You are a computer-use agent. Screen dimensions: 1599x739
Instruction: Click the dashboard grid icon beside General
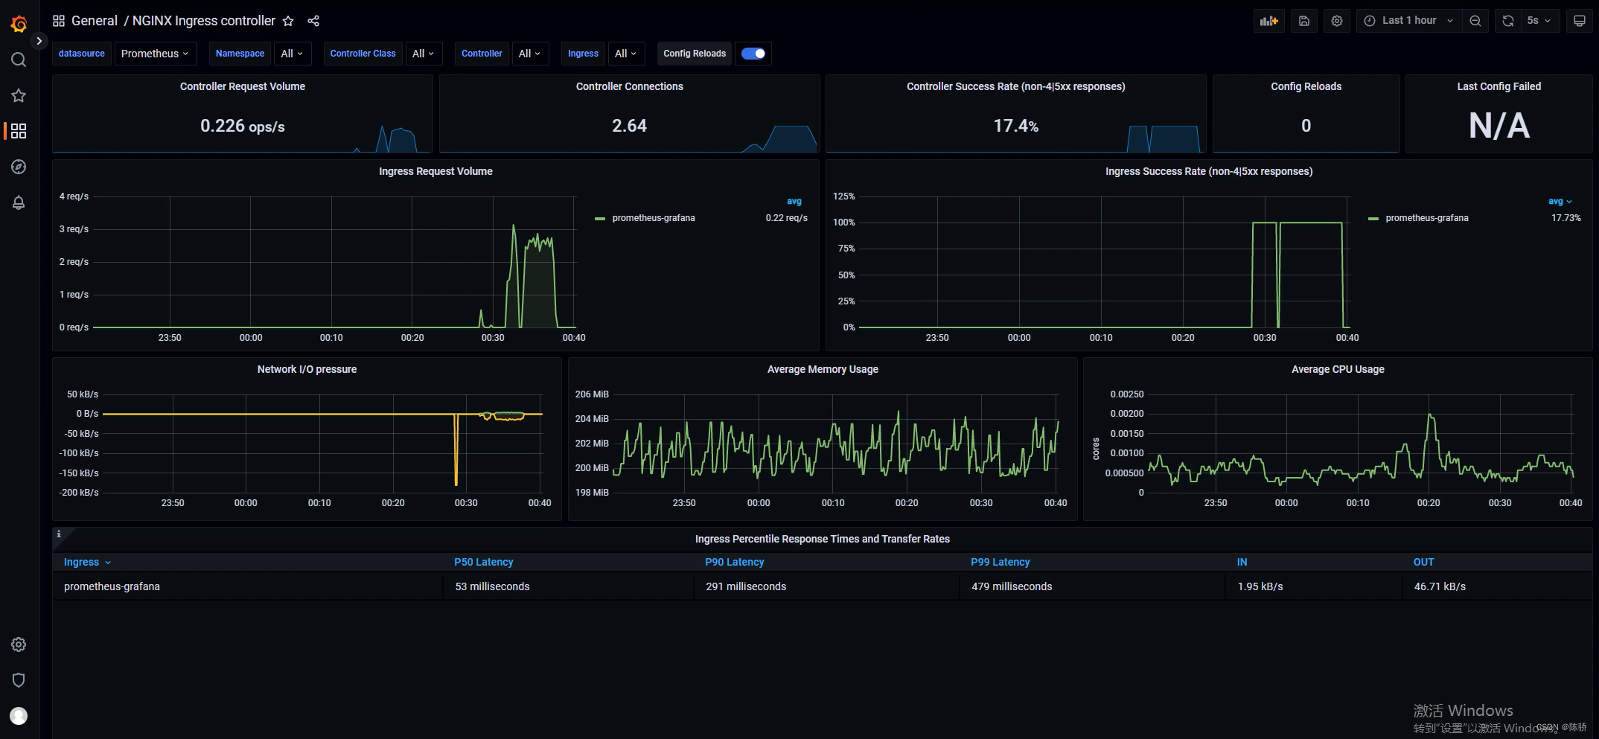click(59, 21)
